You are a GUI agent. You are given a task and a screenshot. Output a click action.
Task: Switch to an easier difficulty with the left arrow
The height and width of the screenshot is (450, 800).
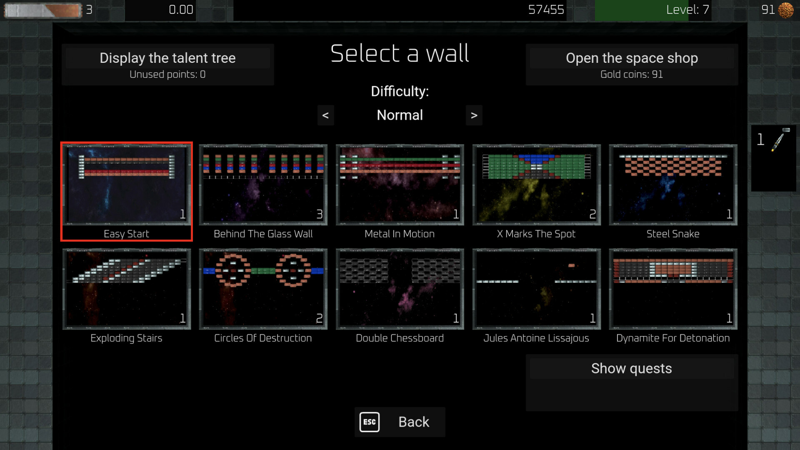[x=325, y=115]
